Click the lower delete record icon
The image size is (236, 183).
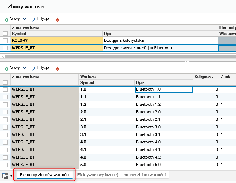click(56, 68)
